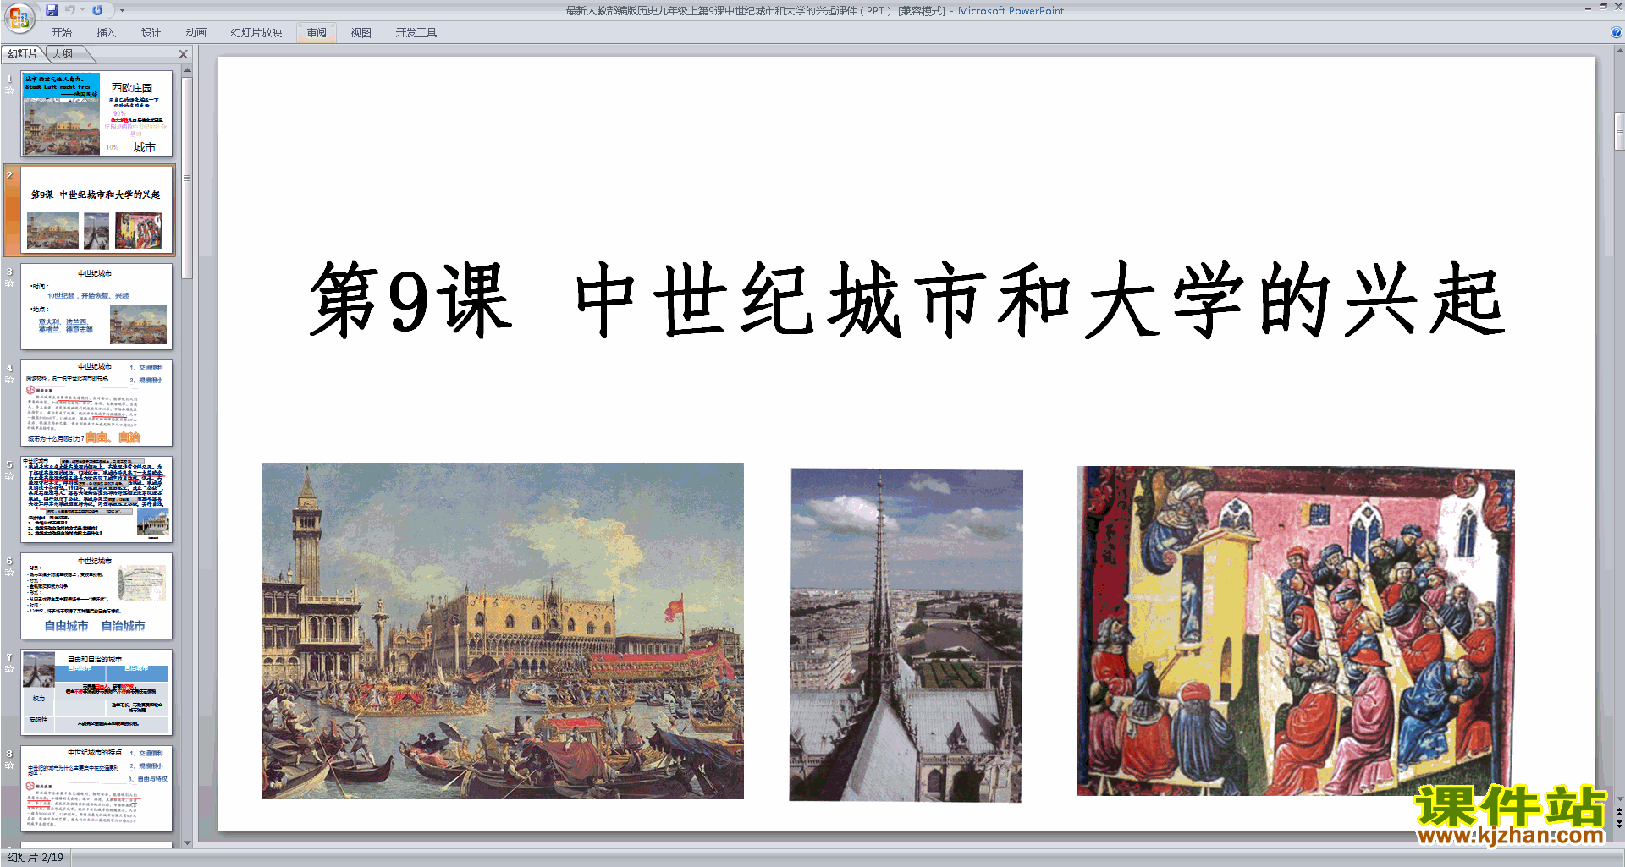Image resolution: width=1625 pixels, height=867 pixels.
Task: Play animations via slide 5's star icon
Action: click(9, 475)
